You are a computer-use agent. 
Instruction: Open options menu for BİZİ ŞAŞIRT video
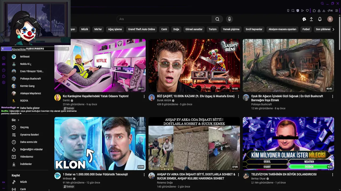[x=238, y=96]
